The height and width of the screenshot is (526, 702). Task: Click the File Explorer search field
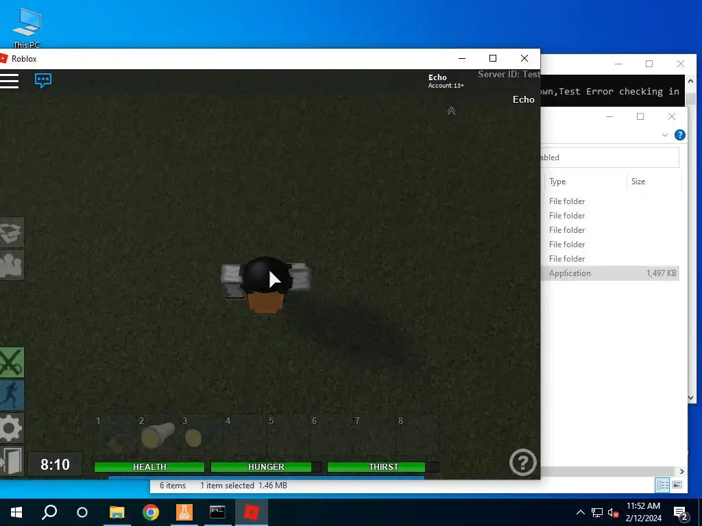tap(609, 158)
